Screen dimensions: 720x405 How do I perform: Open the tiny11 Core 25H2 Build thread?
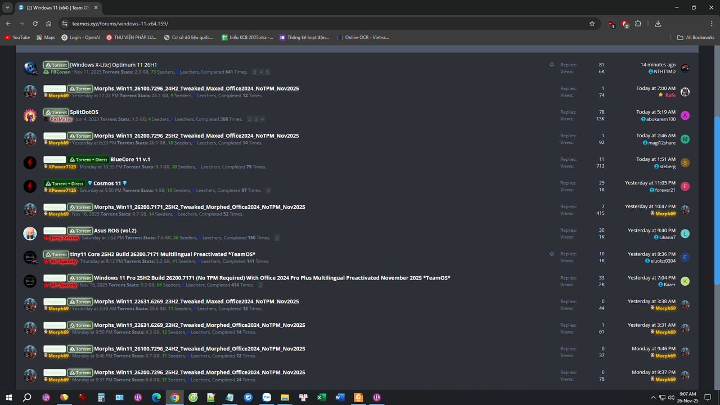pyautogui.click(x=163, y=254)
